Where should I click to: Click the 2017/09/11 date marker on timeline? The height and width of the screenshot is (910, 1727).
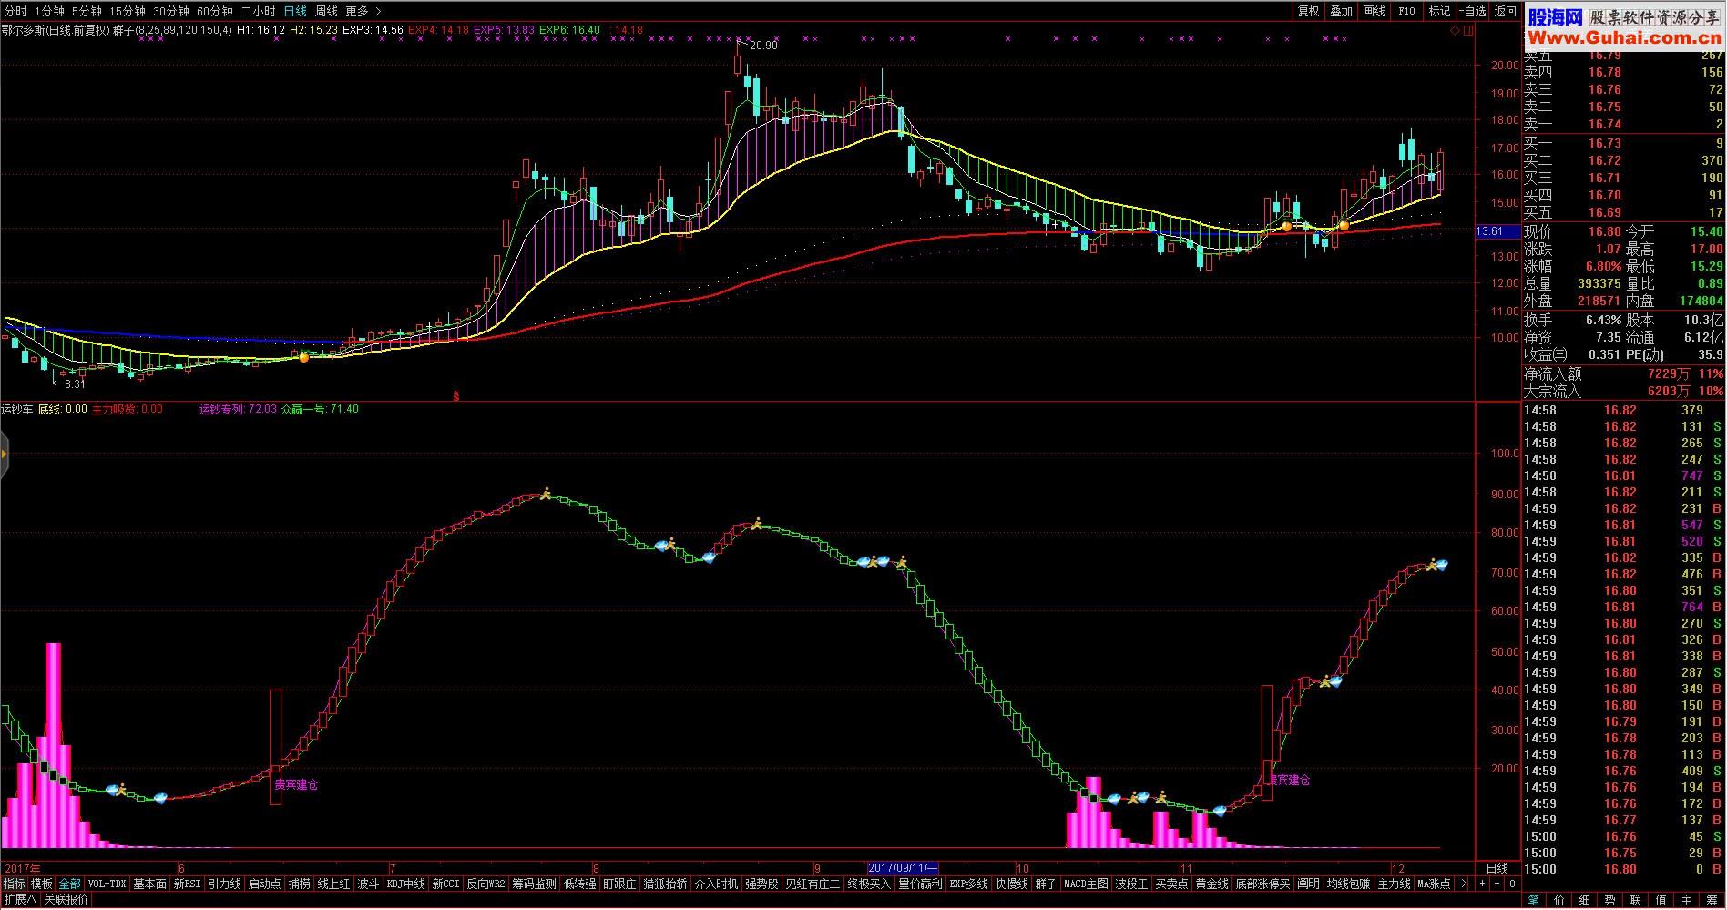click(902, 868)
